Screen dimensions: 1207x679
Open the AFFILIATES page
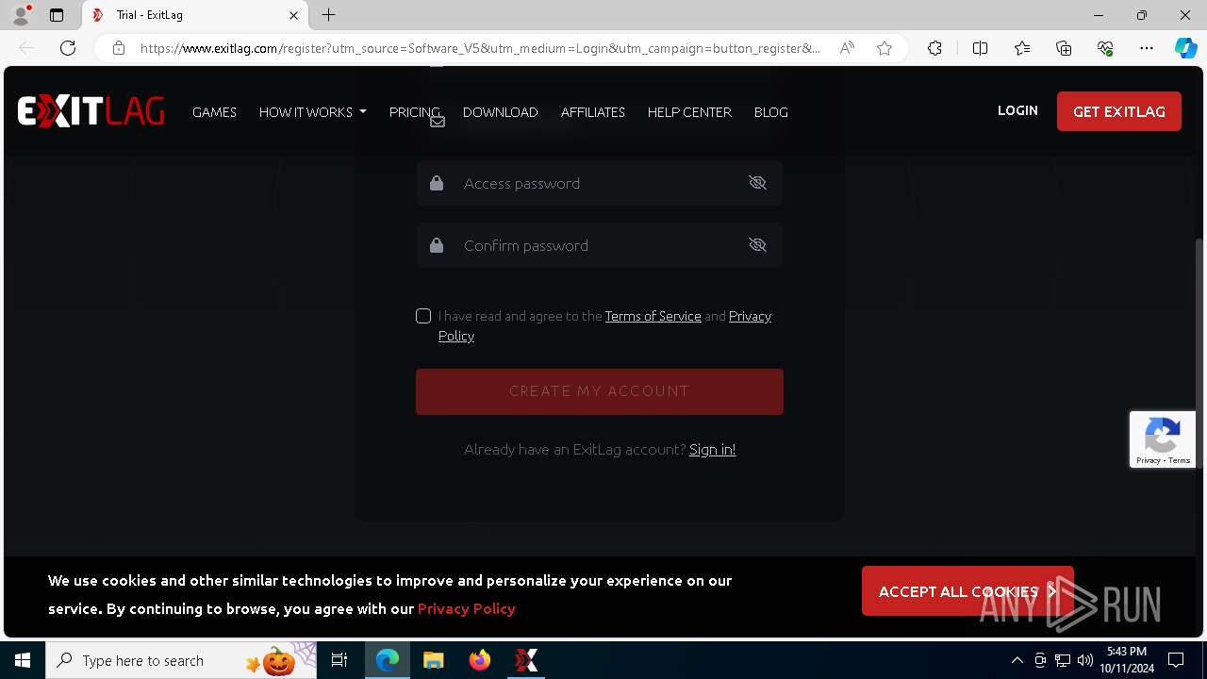pos(593,111)
